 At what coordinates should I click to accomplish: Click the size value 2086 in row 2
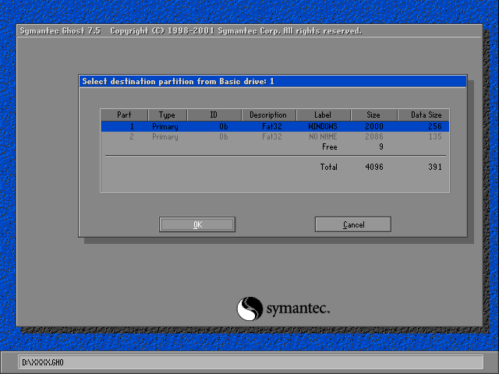[374, 137]
